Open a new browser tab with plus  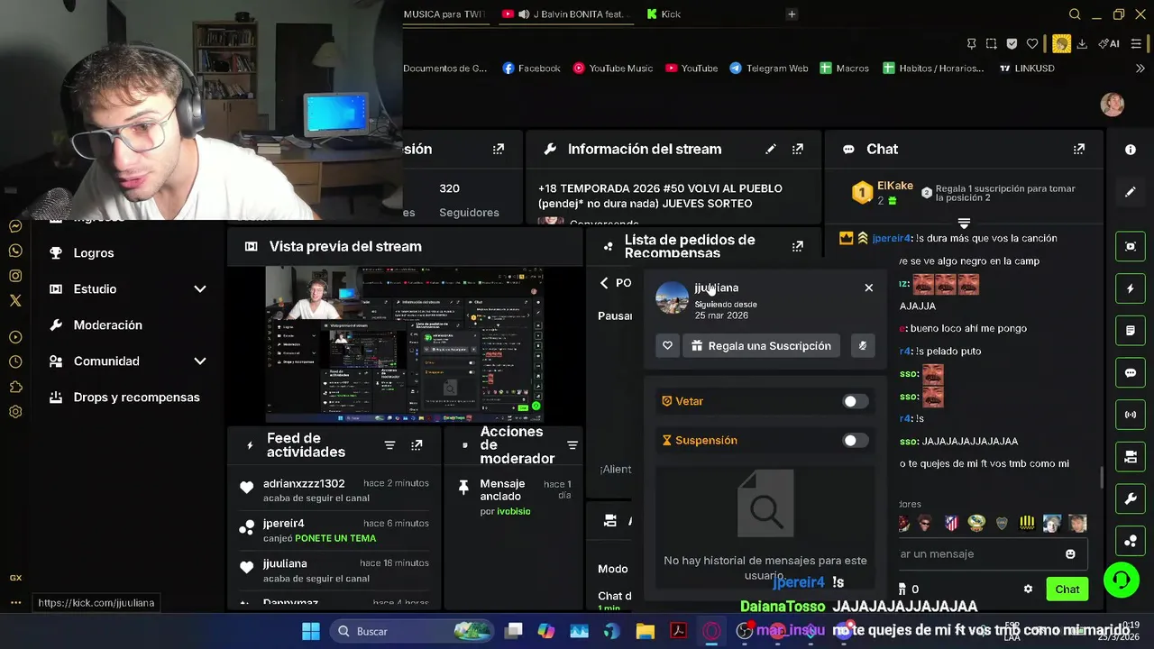[792, 14]
